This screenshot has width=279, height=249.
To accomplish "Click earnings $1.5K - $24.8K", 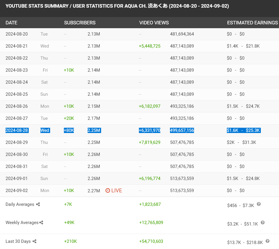I will click(x=243, y=179).
